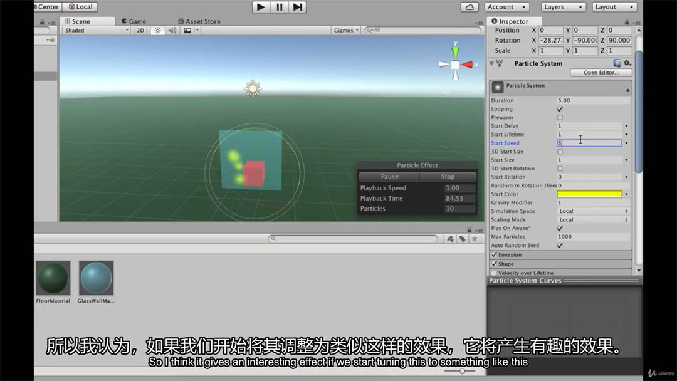The width and height of the screenshot is (677, 381).
Task: Click the Inspector vertical scrollbar
Action: coord(639,112)
